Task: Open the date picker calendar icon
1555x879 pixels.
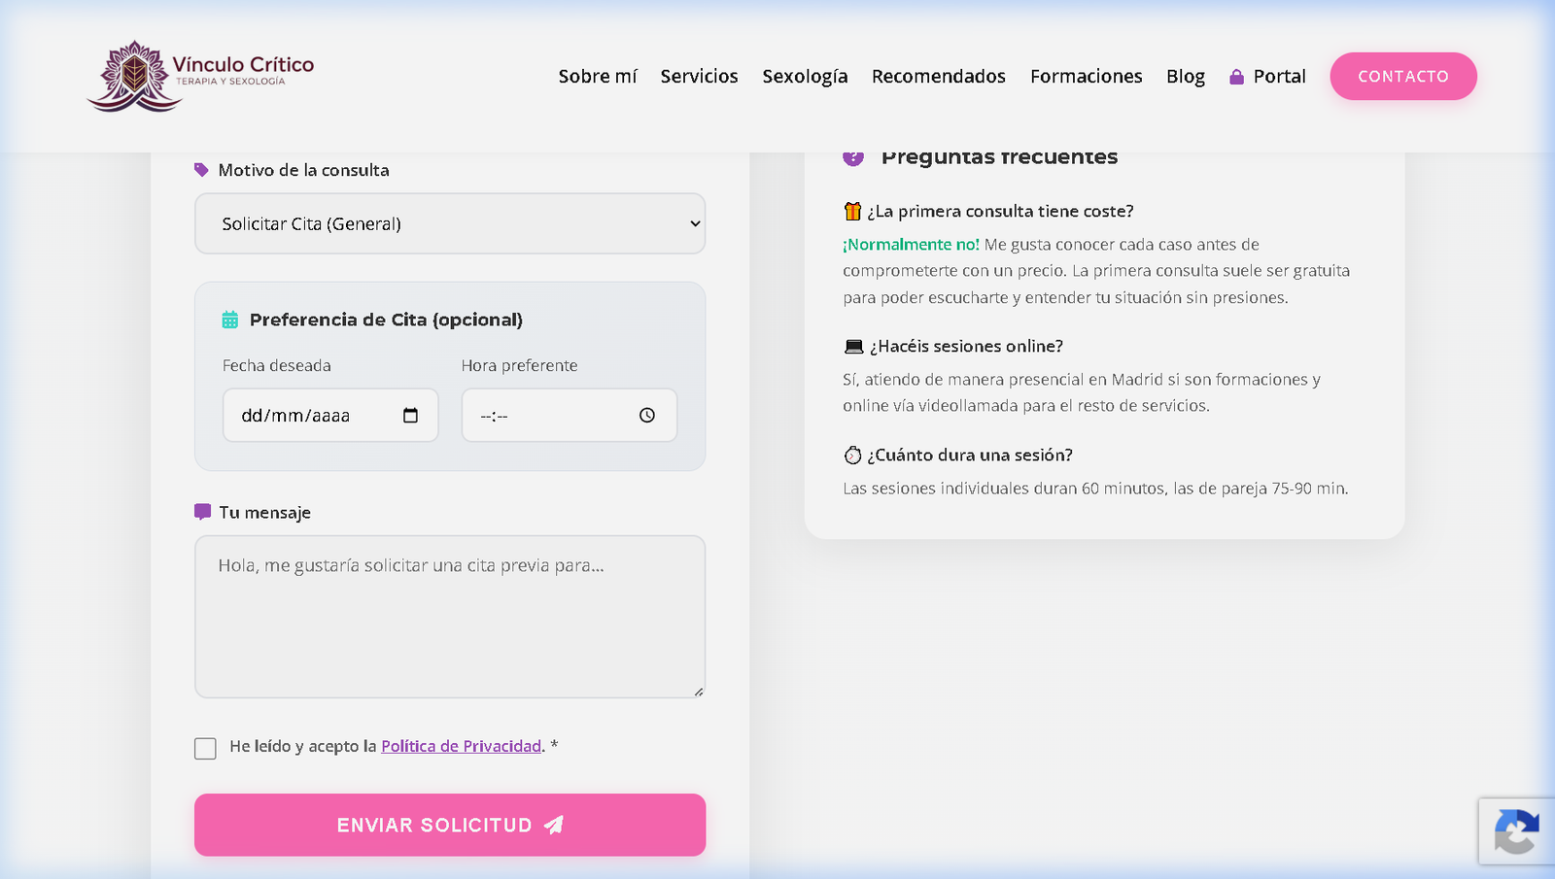Action: pyautogui.click(x=410, y=416)
